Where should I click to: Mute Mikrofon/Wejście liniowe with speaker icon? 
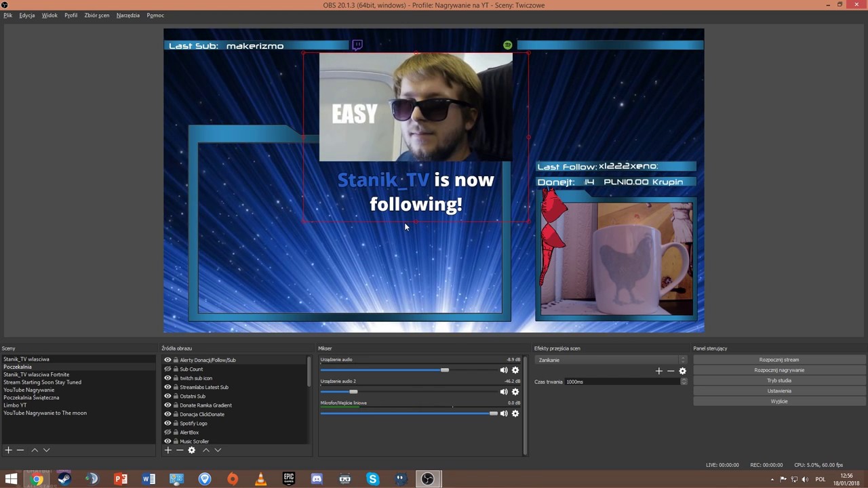tap(503, 413)
